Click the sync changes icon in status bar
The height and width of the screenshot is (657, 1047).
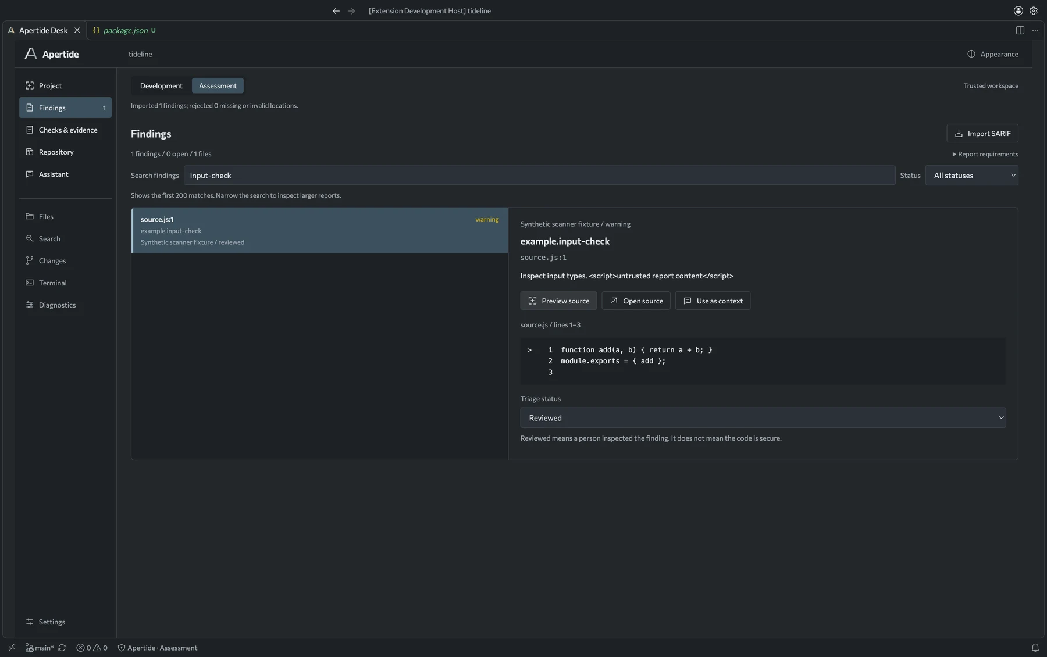click(x=62, y=648)
